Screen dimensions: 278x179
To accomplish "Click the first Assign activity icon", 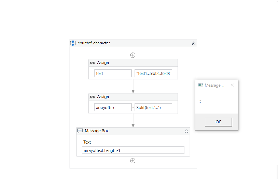I will [92, 63].
